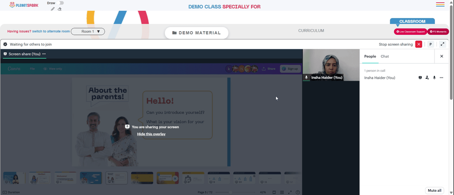Select the People tab
The height and width of the screenshot is (195, 454).
[370, 57]
